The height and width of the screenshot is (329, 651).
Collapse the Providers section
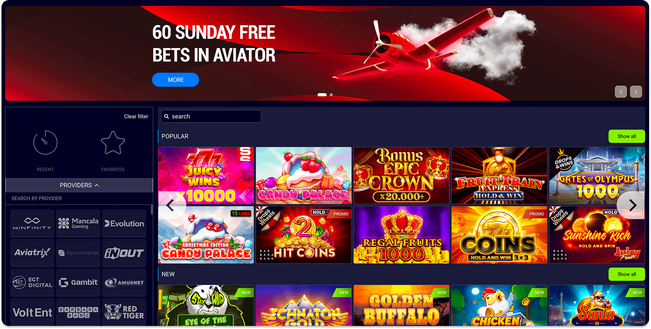point(79,185)
